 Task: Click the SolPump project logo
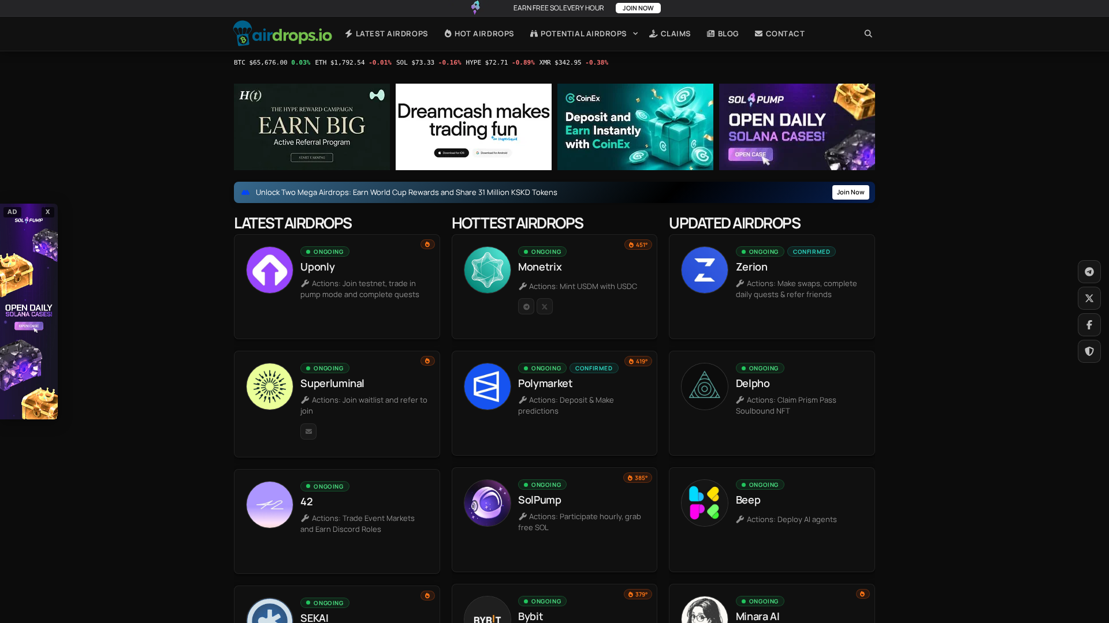(487, 503)
